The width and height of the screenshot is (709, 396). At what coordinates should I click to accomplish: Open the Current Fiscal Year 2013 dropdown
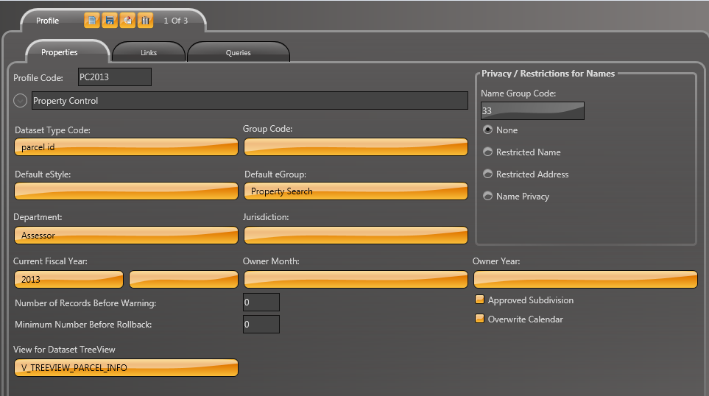pos(68,280)
